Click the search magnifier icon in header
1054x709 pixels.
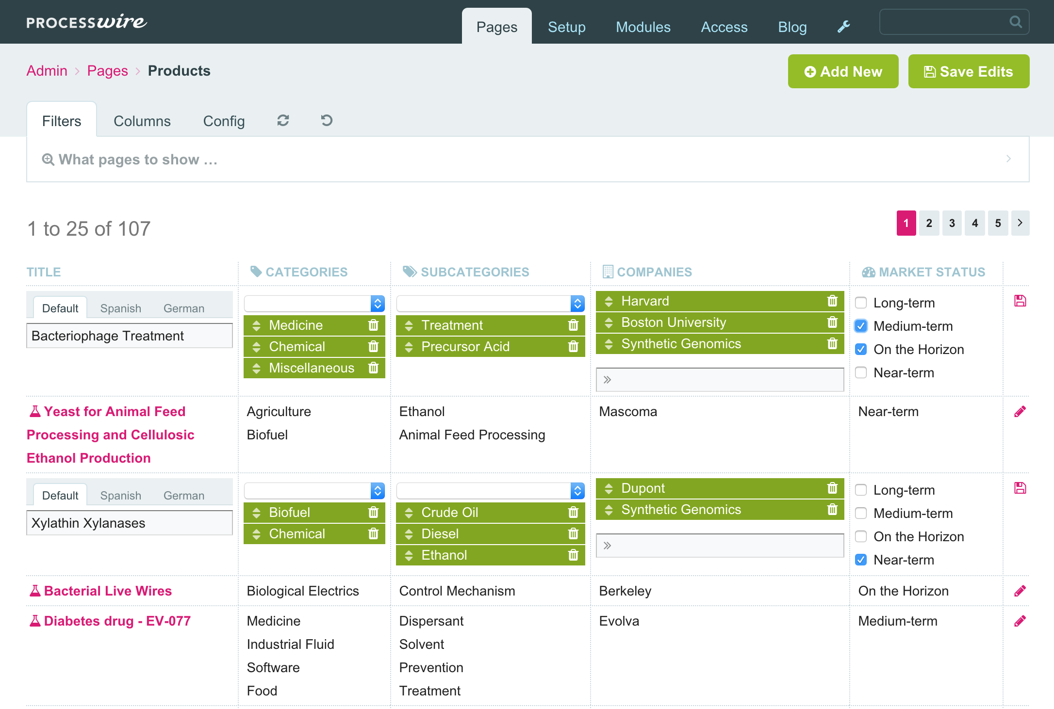coord(1015,22)
